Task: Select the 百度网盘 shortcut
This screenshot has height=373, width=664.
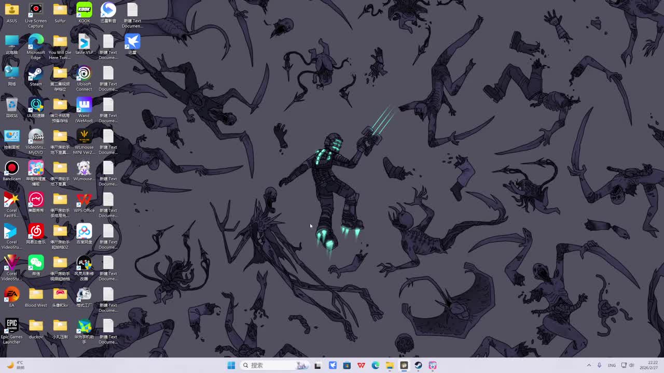Action: [84, 234]
